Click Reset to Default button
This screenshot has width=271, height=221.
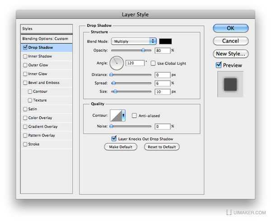click(x=162, y=147)
